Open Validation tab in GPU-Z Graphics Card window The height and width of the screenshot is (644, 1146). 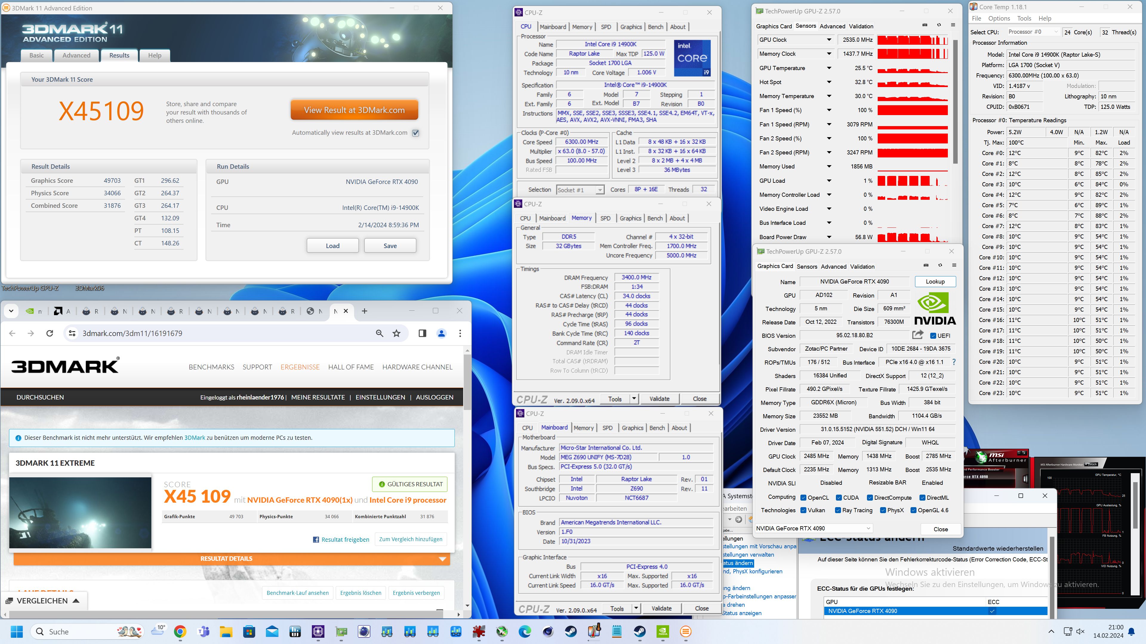coord(862,266)
